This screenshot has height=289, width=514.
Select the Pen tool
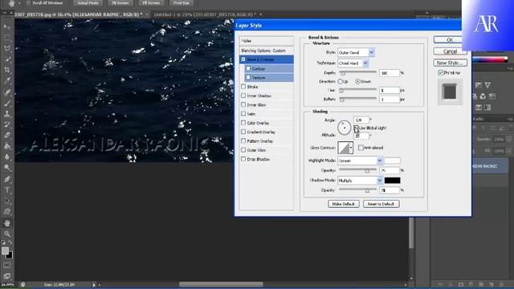[x=7, y=179]
